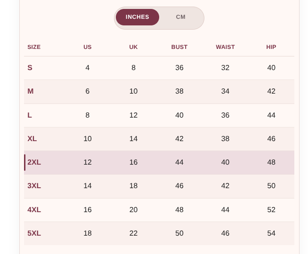The width and height of the screenshot is (308, 254).
Task: Click the WAIST column header
Action: pos(225,47)
